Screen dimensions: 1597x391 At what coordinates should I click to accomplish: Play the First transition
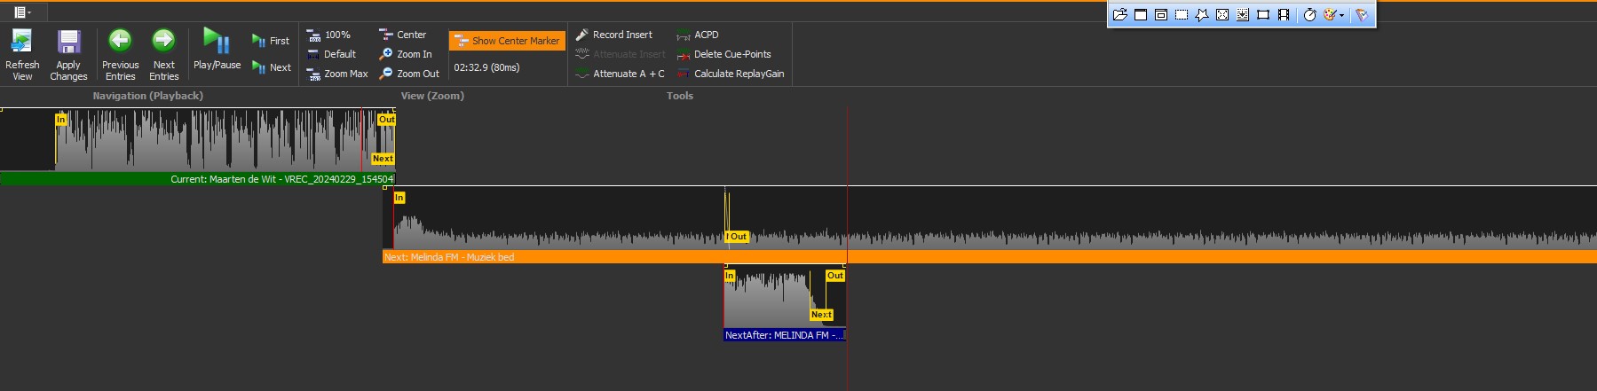[271, 41]
